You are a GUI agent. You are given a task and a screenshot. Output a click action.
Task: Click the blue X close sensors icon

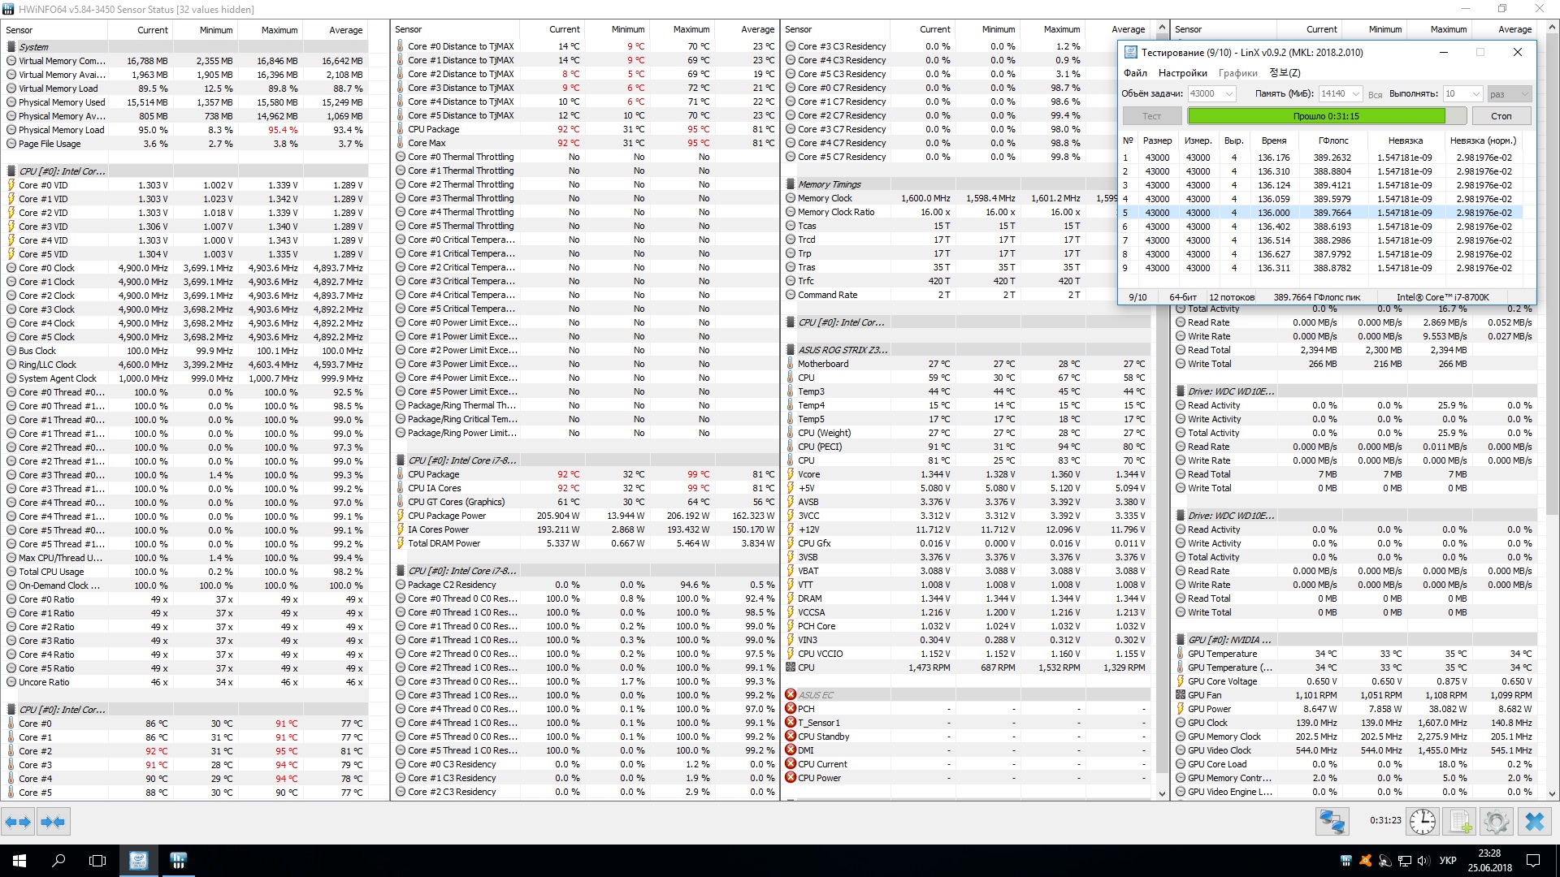[1534, 822]
